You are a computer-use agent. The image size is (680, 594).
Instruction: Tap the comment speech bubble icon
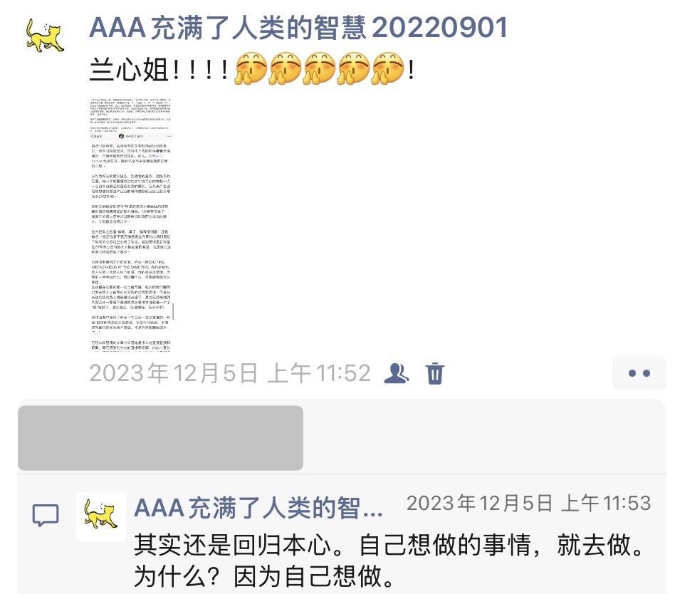point(46,515)
